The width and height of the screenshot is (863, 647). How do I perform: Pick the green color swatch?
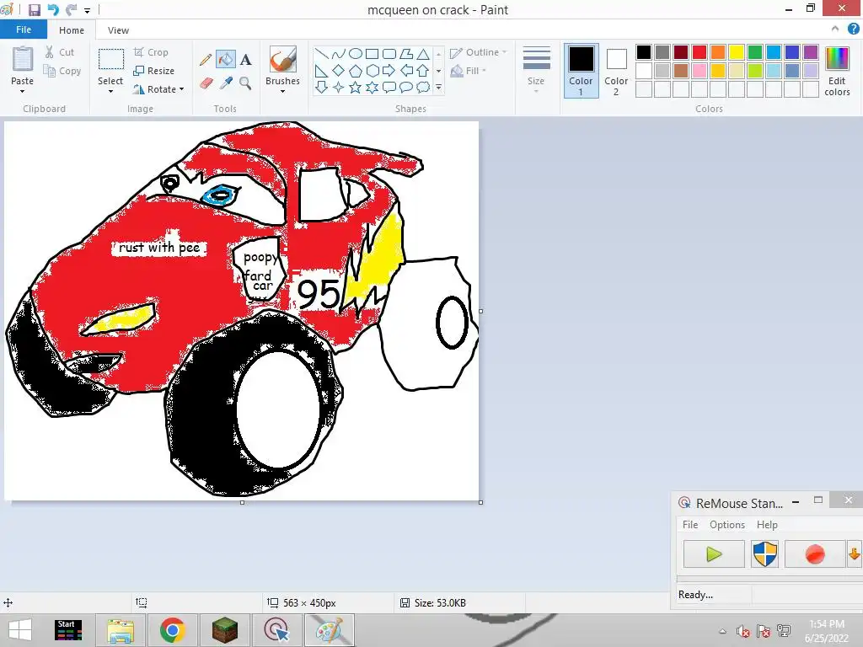pyautogui.click(x=755, y=52)
